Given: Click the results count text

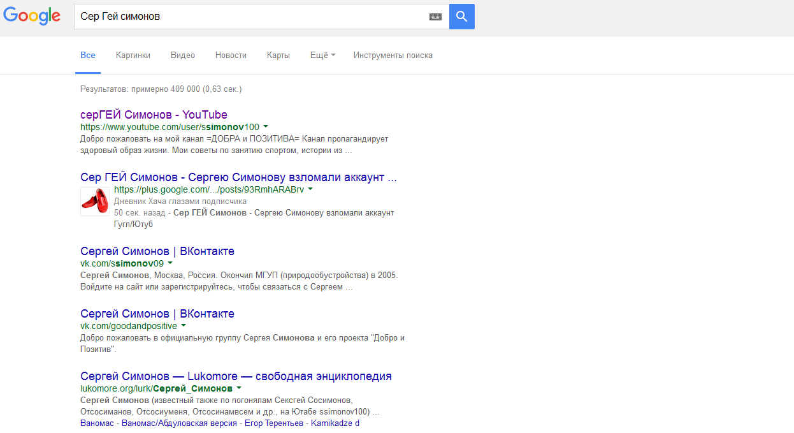Looking at the screenshot, I should [x=161, y=89].
